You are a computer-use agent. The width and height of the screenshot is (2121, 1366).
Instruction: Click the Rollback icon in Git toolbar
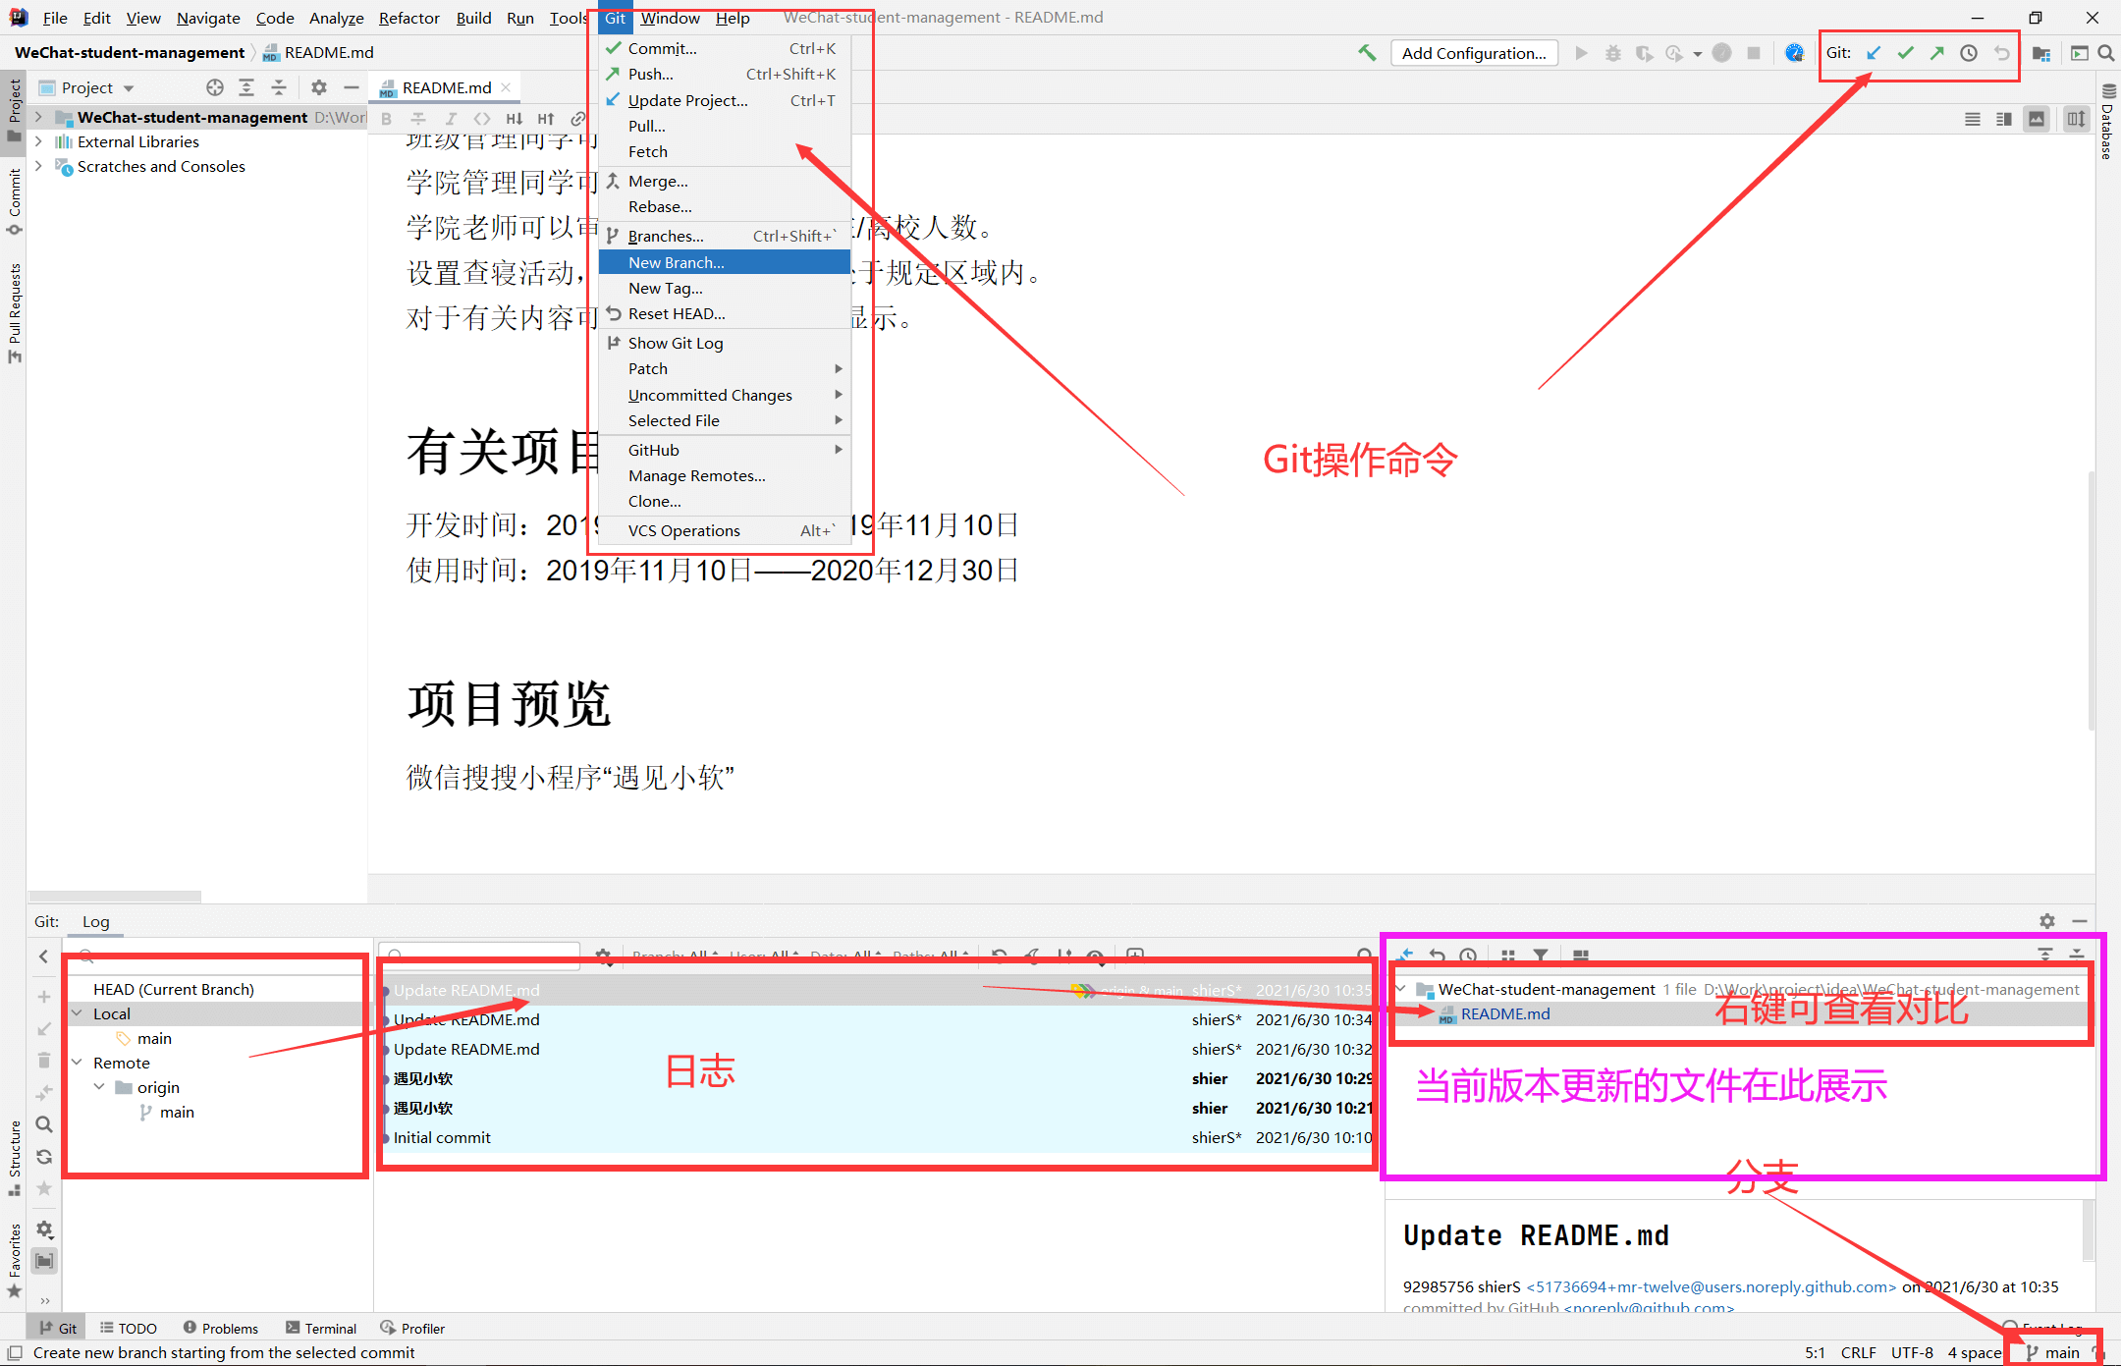coord(2001,53)
